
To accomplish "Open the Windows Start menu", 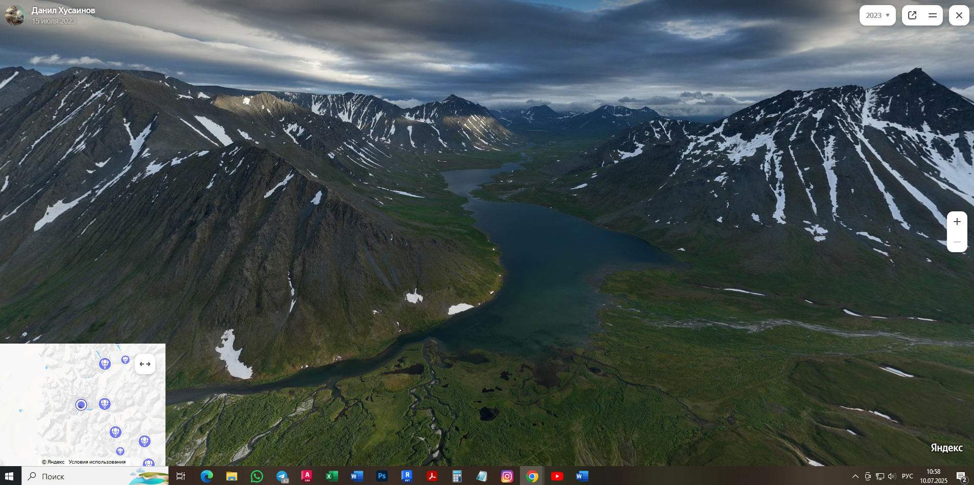I will [9, 476].
